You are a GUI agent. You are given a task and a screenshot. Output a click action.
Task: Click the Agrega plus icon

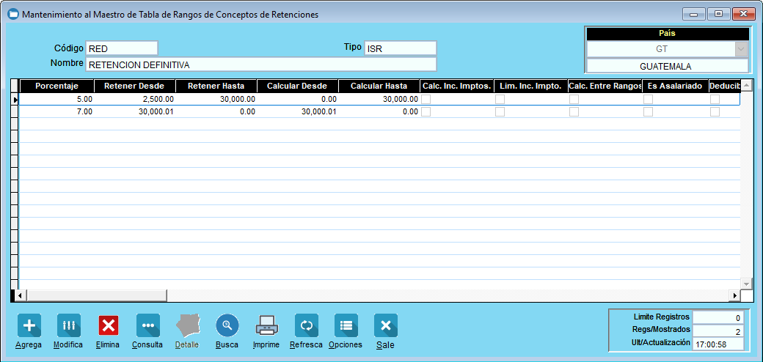tap(29, 325)
